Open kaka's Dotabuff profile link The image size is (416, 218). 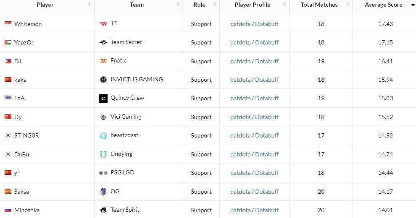267,80
